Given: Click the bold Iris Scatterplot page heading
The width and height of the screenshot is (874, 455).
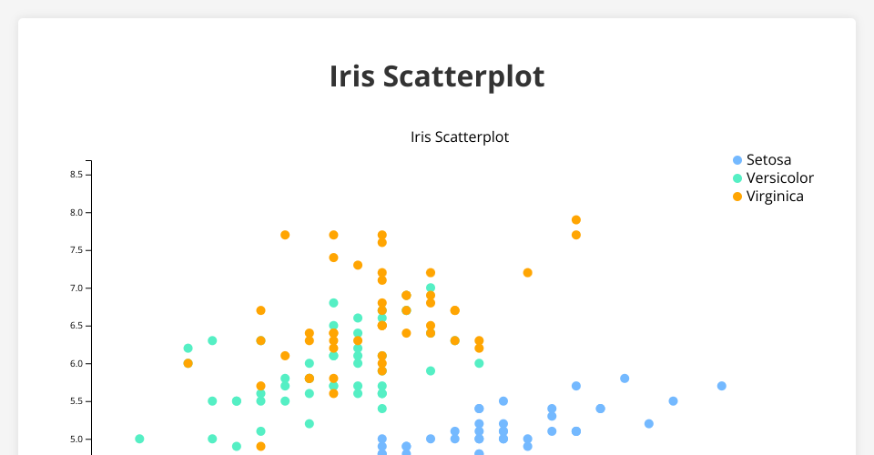Looking at the screenshot, I should [437, 77].
